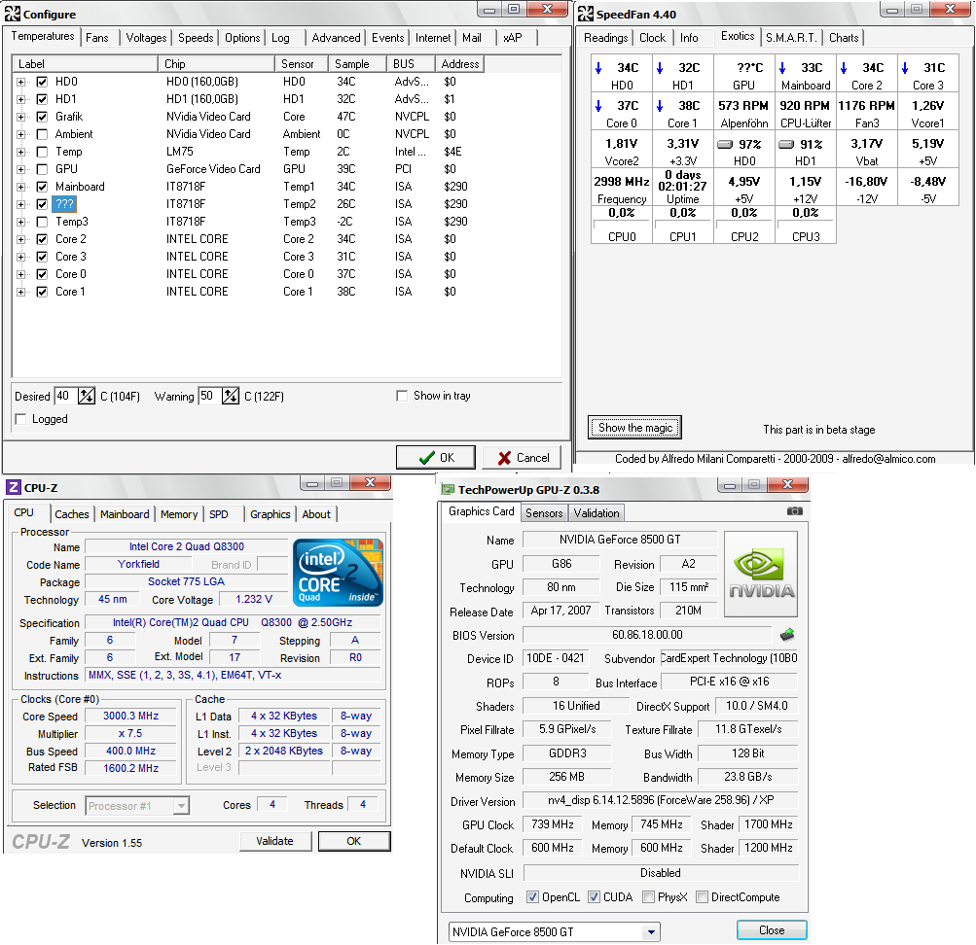The height and width of the screenshot is (945, 976).
Task: Open the Processor #1 selection dropdown
Action: click(x=181, y=806)
